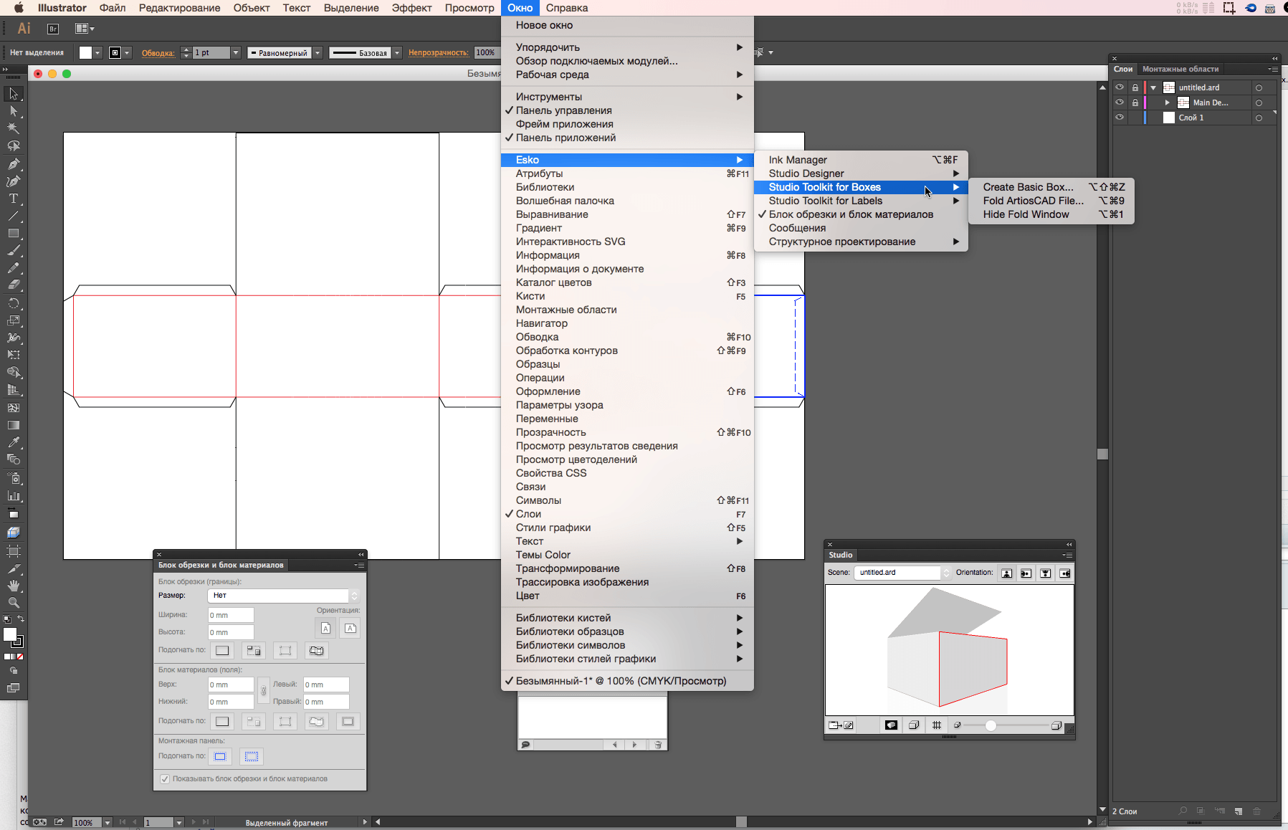Select the Gradient tool

click(x=14, y=425)
